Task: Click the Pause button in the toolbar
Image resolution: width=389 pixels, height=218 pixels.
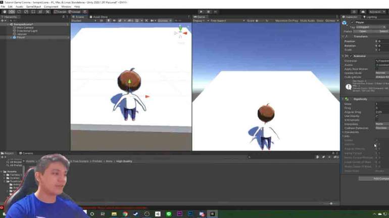Action: click(208, 12)
